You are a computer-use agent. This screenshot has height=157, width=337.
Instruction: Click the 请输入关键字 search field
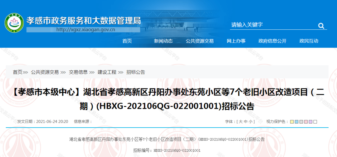pyautogui.click(x=271, y=25)
